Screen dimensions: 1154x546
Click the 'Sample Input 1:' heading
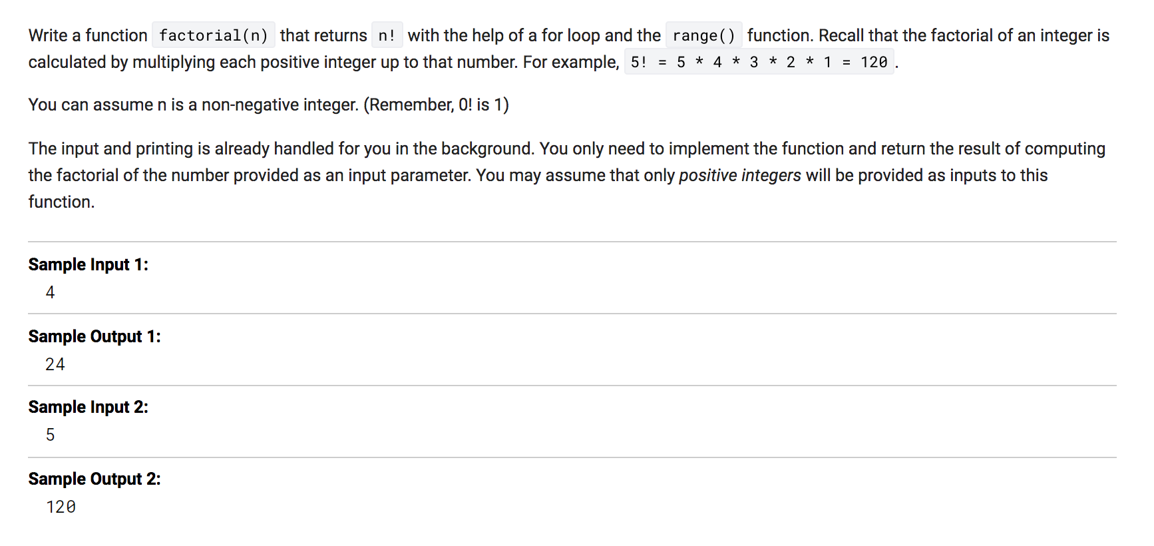pos(88,264)
